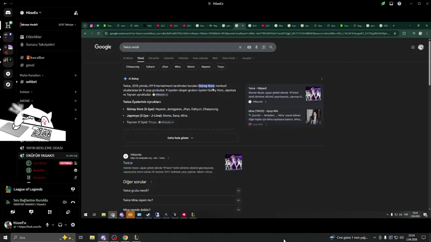Collapse Metin Kanalları category

click(x=31, y=75)
